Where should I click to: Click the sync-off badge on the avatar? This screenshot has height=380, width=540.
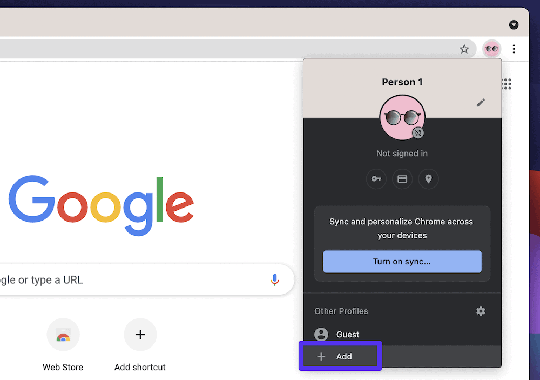point(418,132)
